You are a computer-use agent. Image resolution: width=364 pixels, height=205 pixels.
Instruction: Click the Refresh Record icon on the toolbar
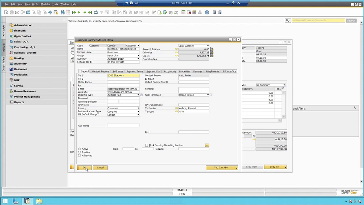click(x=95, y=12)
